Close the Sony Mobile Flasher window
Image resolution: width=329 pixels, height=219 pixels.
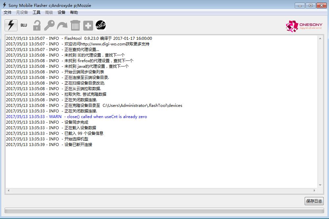(321, 6)
